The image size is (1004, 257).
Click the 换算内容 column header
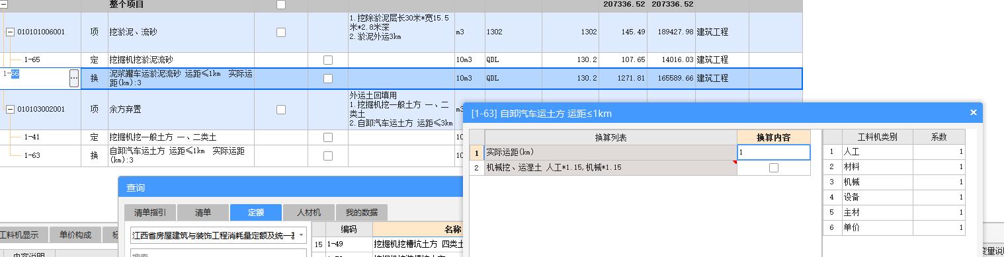[774, 137]
